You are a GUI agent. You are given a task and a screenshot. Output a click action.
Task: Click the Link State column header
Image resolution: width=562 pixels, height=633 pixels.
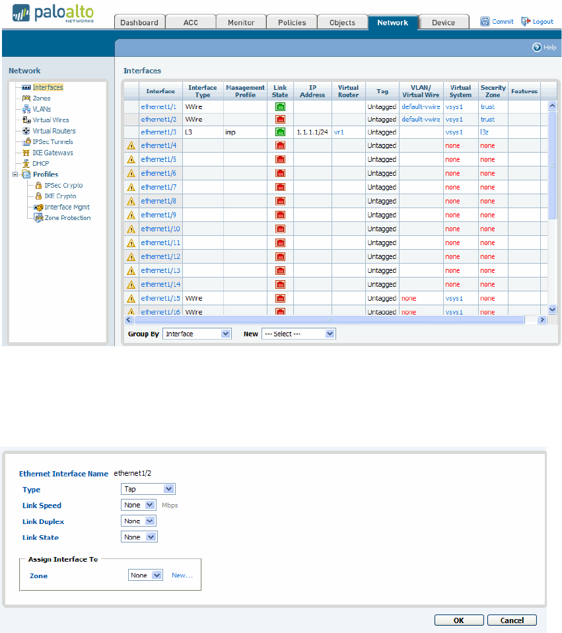[280, 91]
